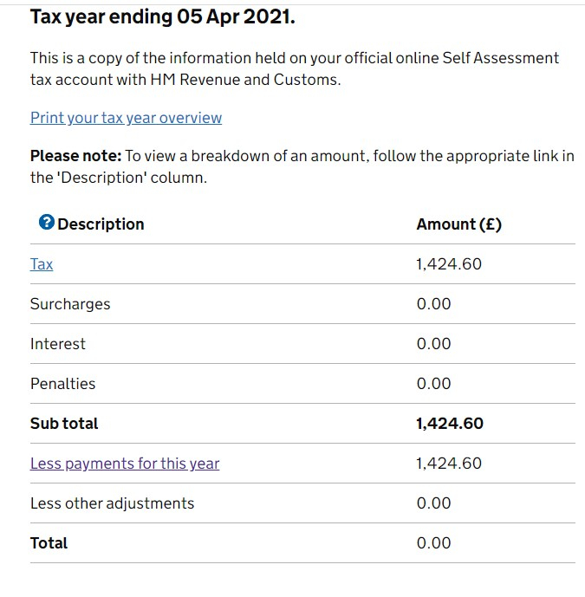Click the bold Sub total label

(64, 424)
